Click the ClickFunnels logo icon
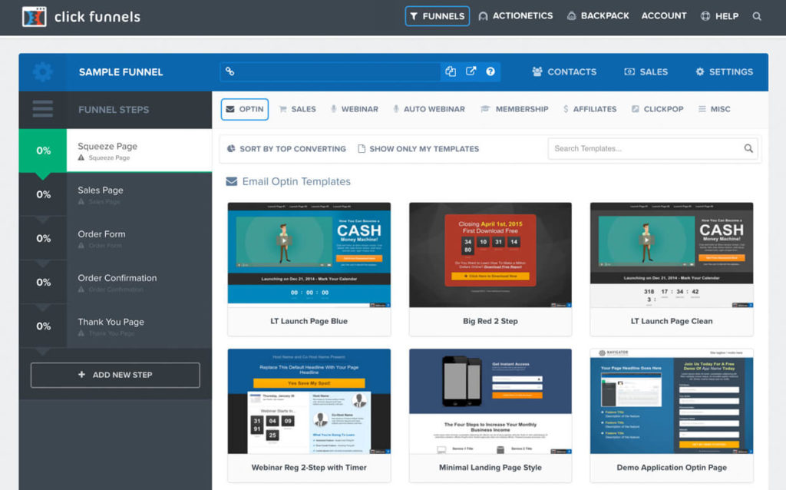Viewport: 786px width, 490px height. [34, 17]
